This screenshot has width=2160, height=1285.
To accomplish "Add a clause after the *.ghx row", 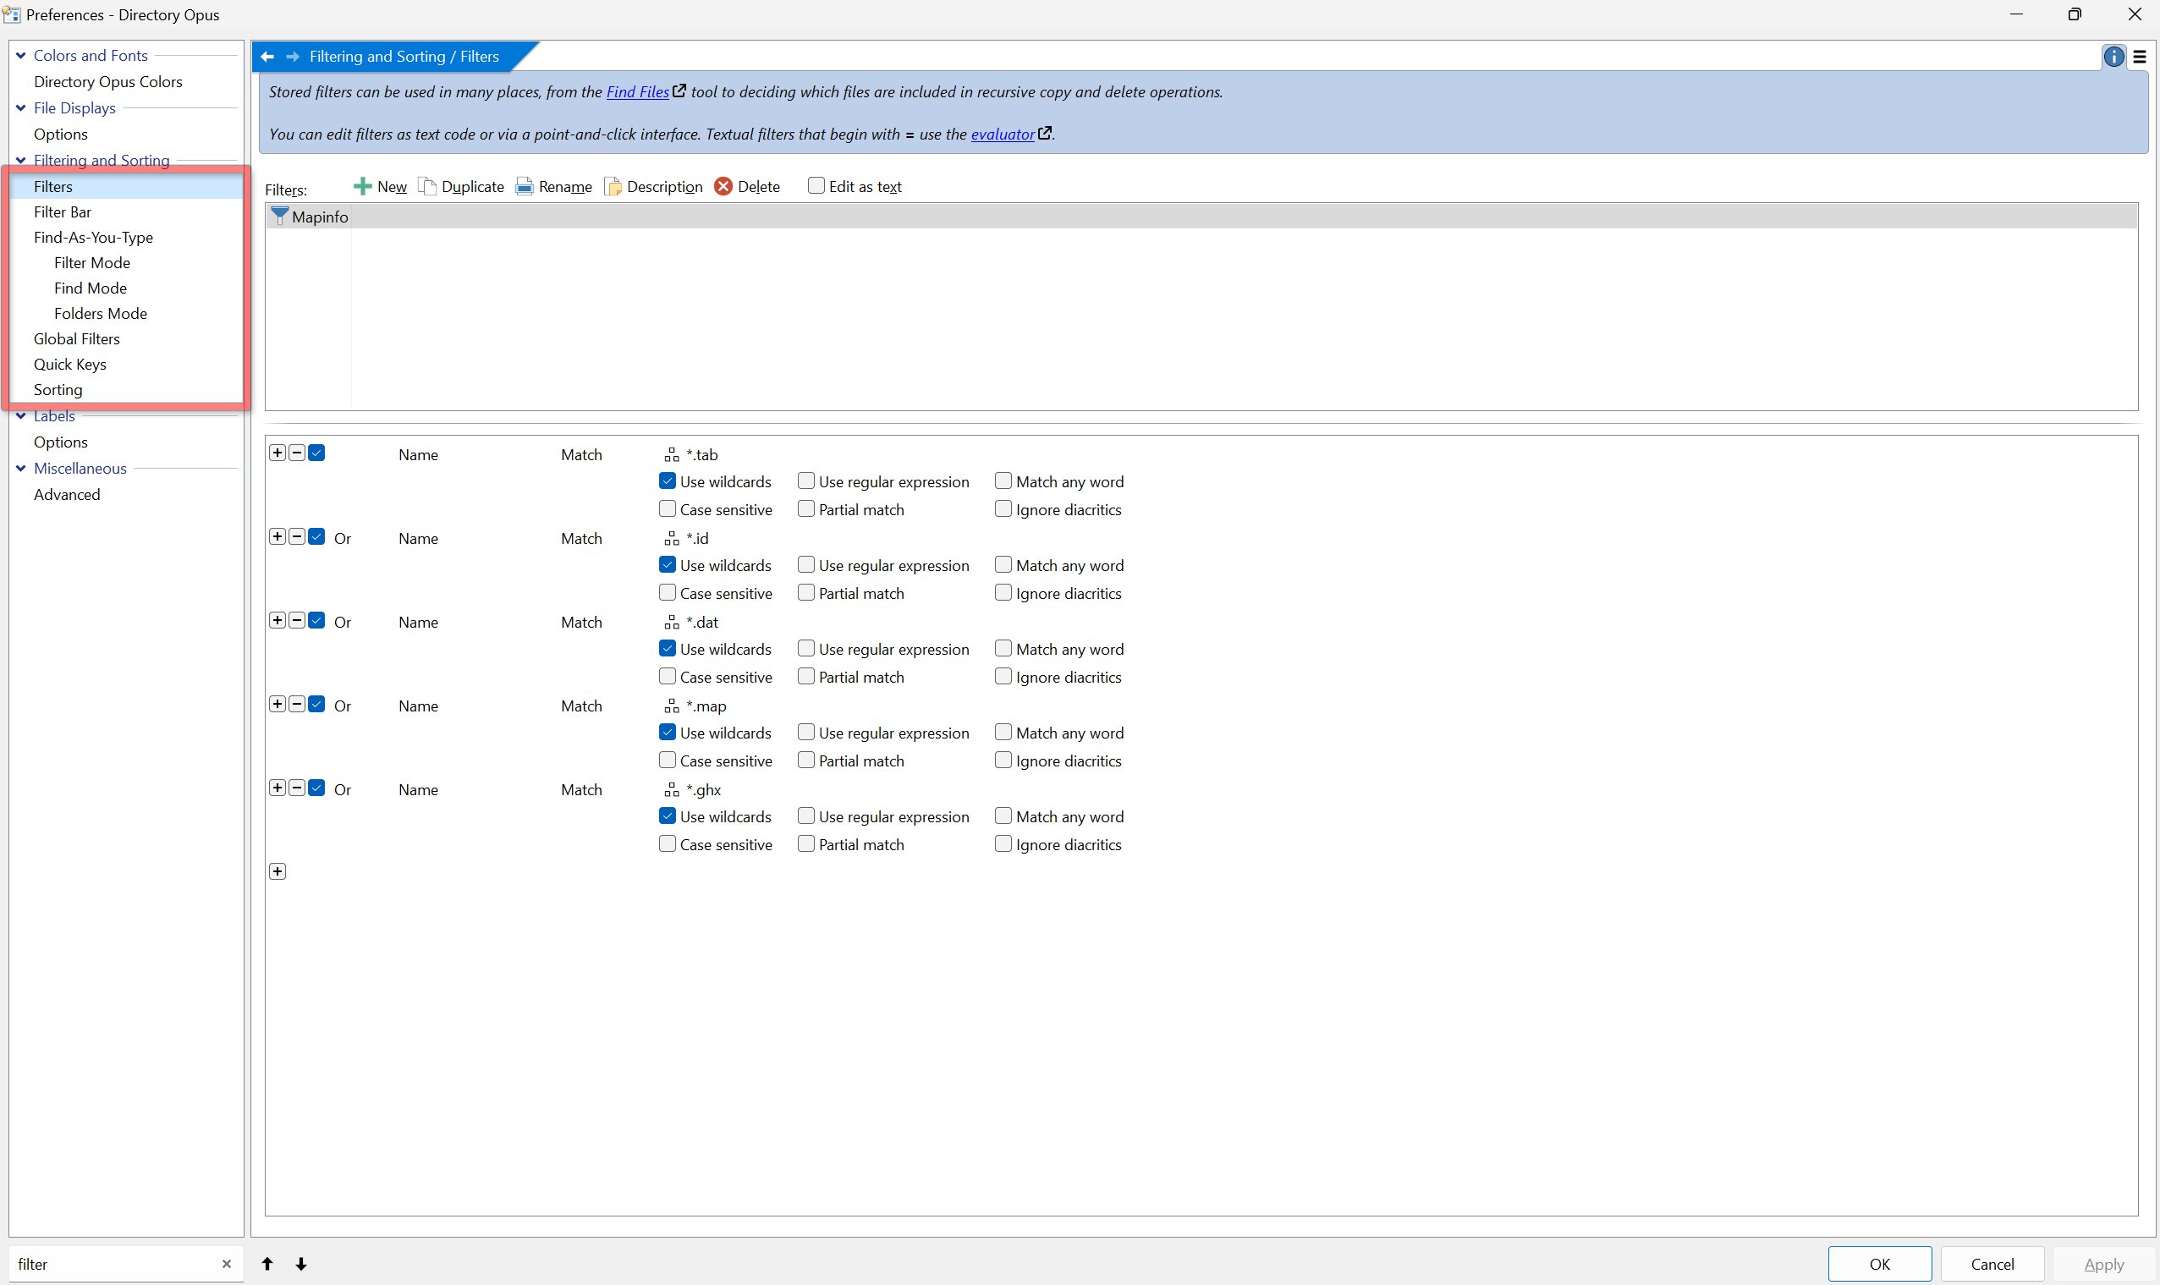I will (x=277, y=788).
